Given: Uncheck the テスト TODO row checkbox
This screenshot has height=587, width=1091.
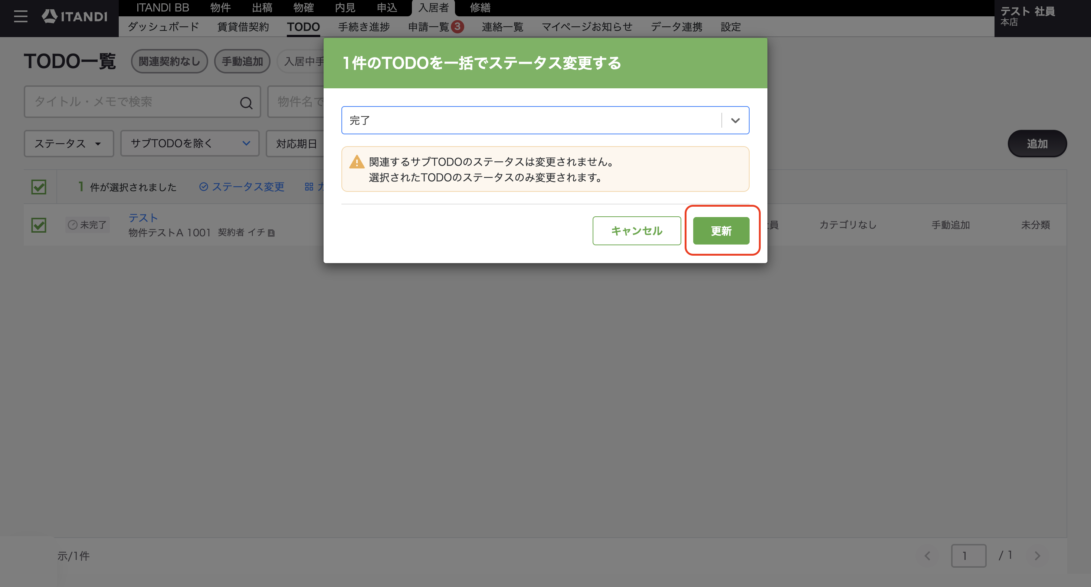Looking at the screenshot, I should pos(39,225).
